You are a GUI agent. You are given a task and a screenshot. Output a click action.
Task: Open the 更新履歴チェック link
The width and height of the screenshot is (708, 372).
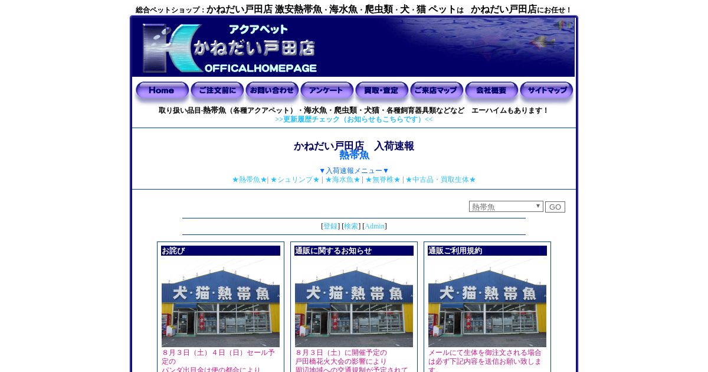tap(354, 119)
